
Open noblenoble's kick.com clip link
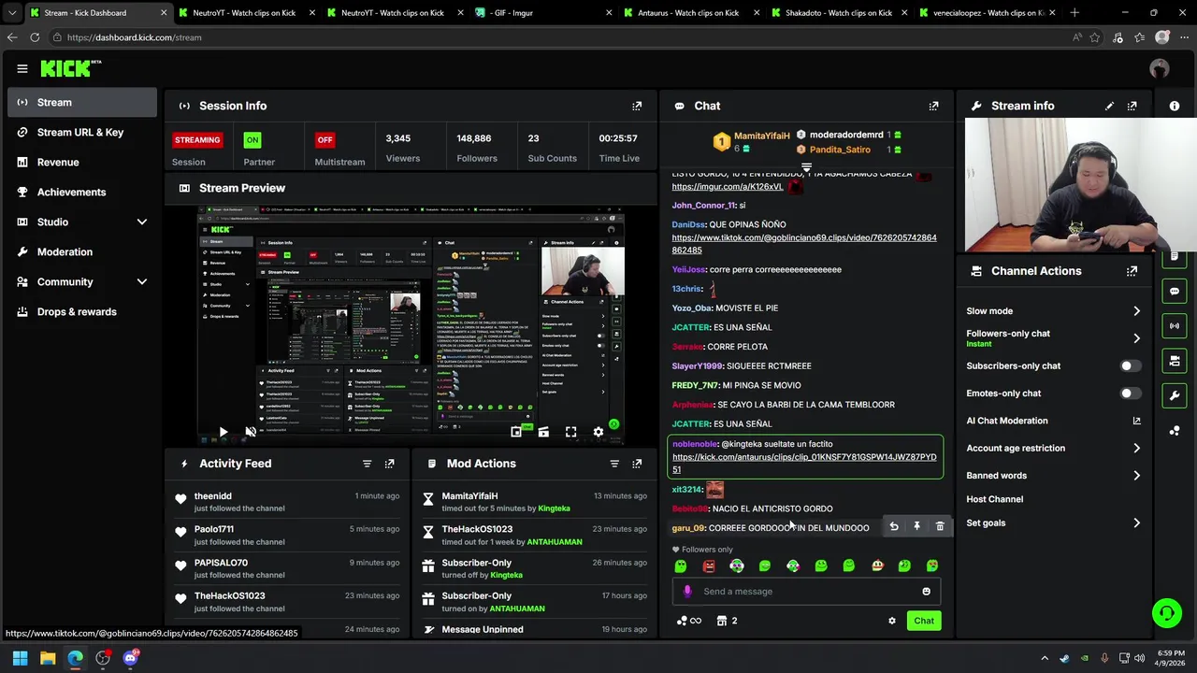click(x=803, y=463)
